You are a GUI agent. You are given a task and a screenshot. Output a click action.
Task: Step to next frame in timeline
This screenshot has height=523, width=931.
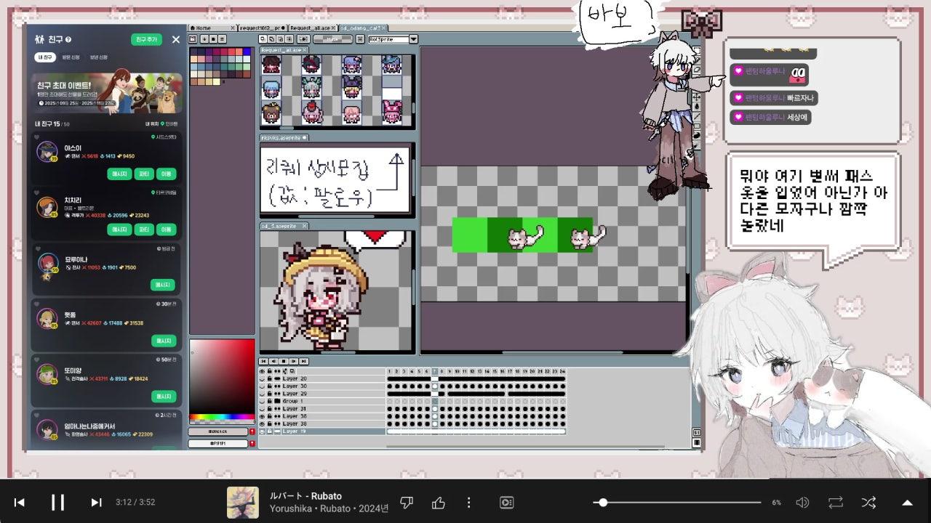[294, 361]
